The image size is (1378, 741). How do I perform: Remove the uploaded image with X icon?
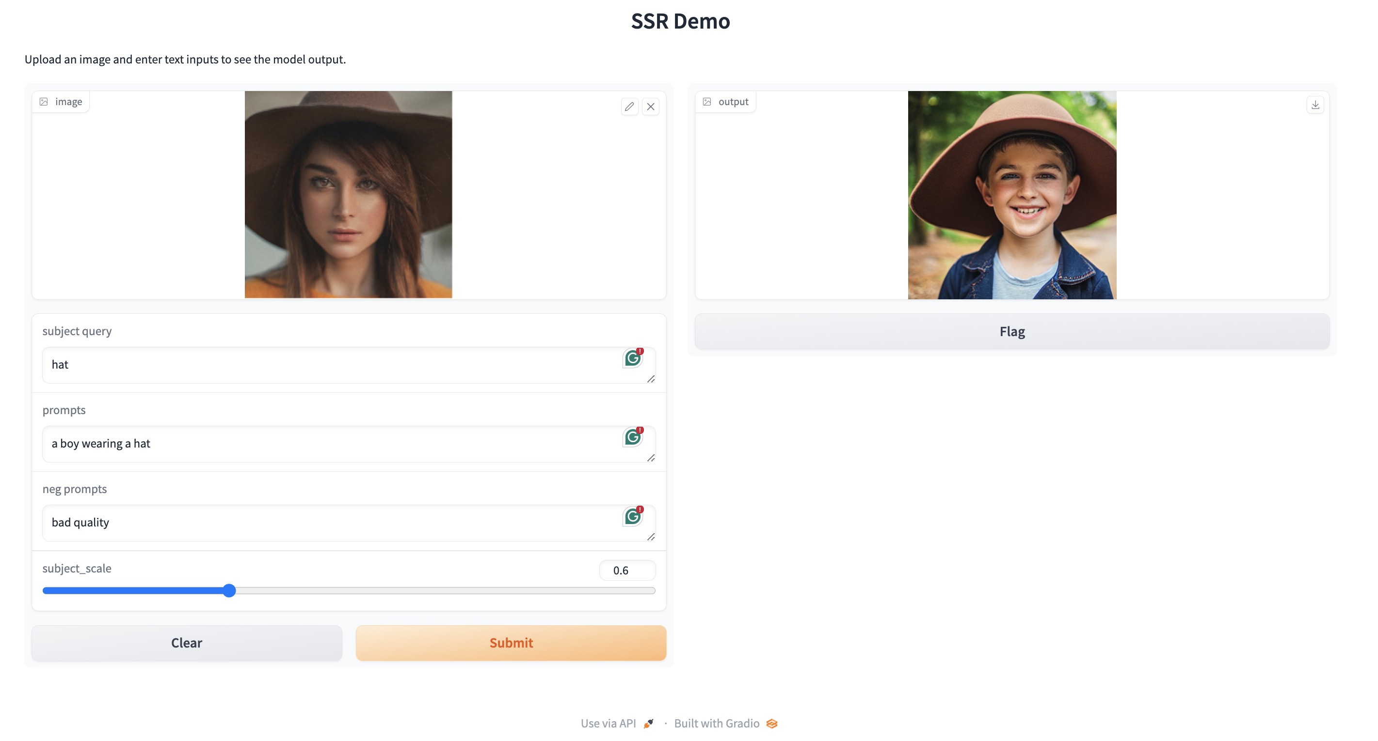pyautogui.click(x=651, y=107)
